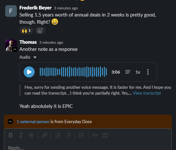The height and width of the screenshot is (150, 176).
Task: Add a reaction to Frederik's message
Action: 40,30
